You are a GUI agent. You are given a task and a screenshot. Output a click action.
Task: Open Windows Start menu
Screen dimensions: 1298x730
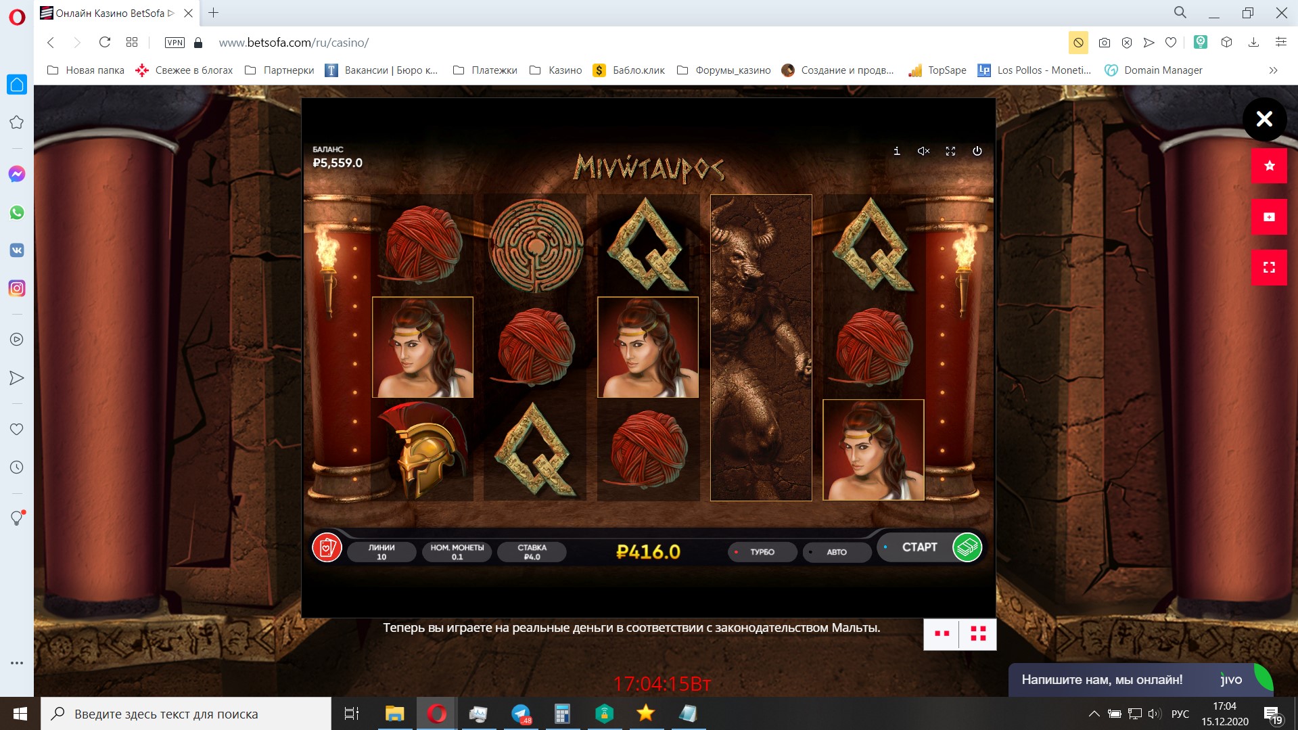[x=20, y=714]
